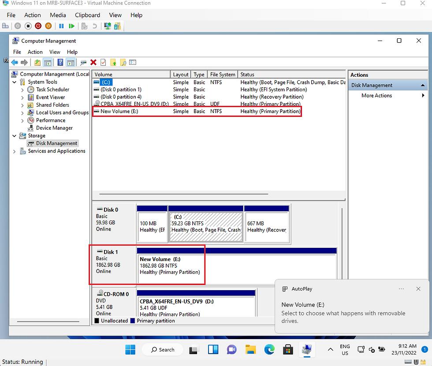Click the last icon in the VM toolbar
The image size is (432, 366).
coord(117,26)
